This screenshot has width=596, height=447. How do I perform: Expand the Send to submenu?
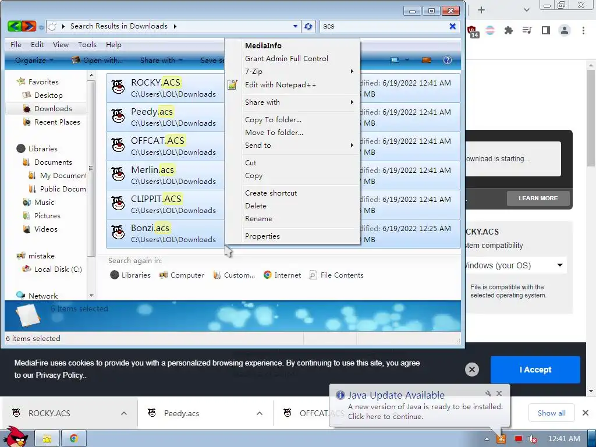292,145
